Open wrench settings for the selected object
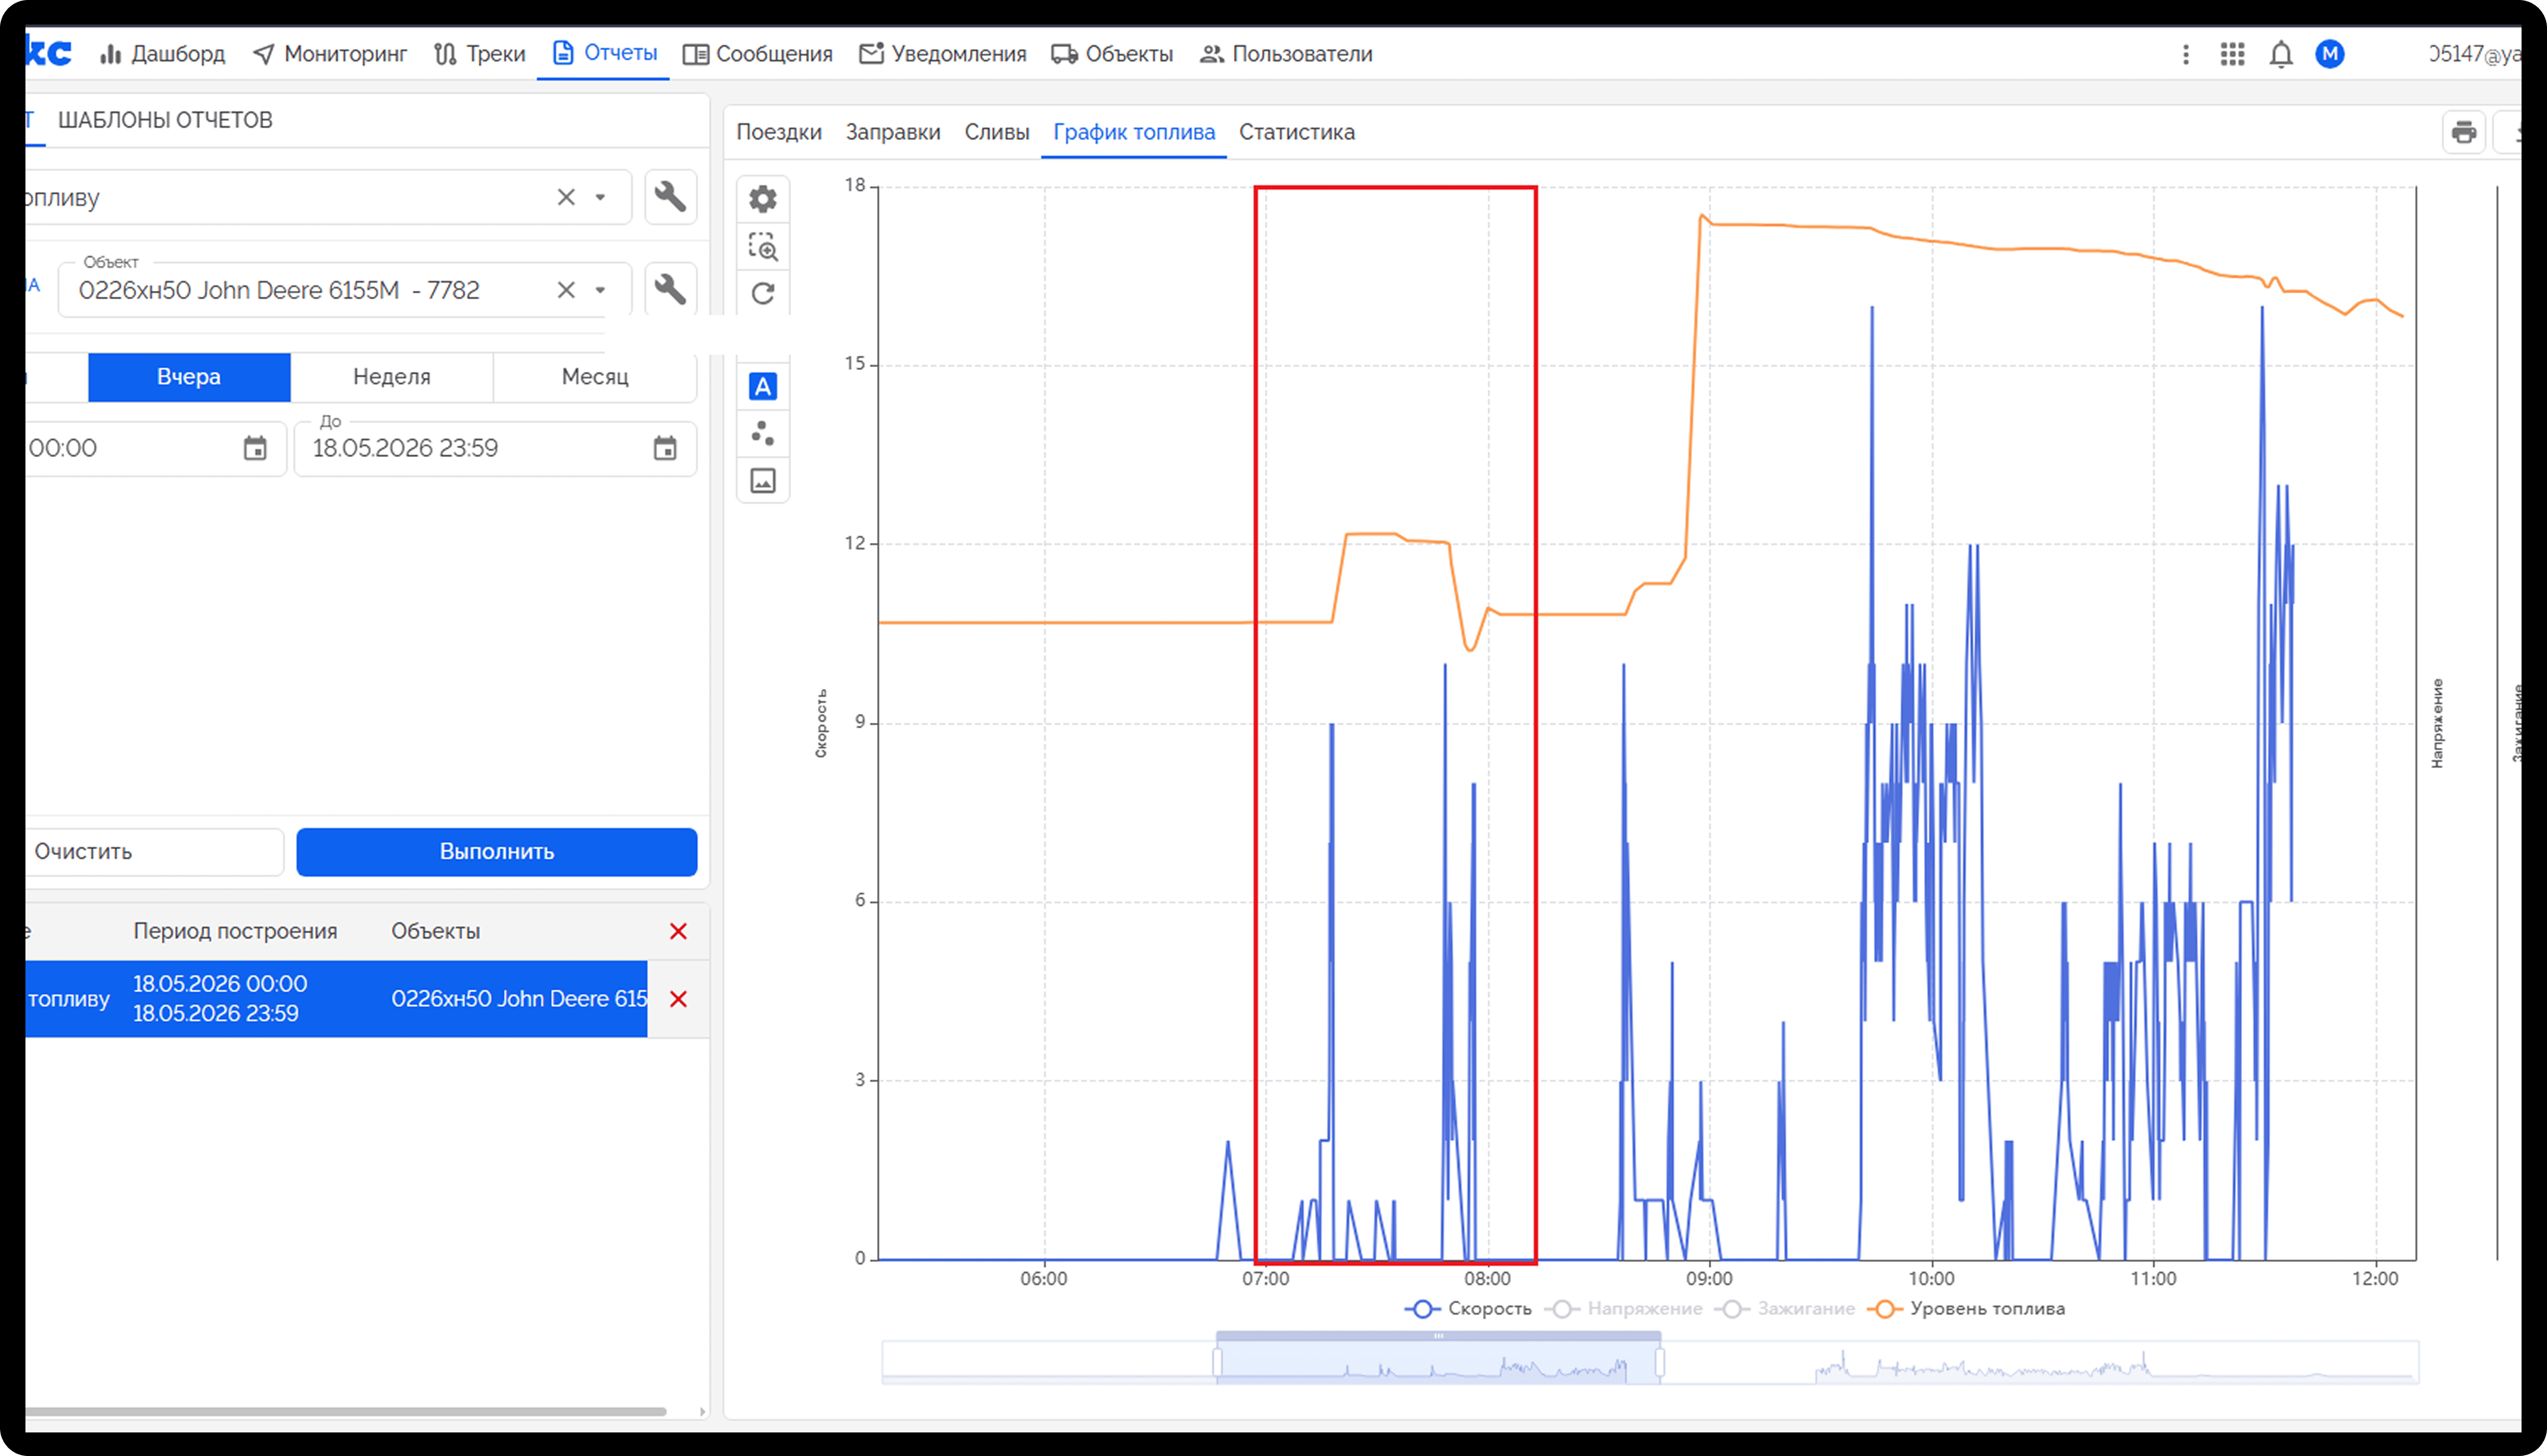 coord(670,290)
